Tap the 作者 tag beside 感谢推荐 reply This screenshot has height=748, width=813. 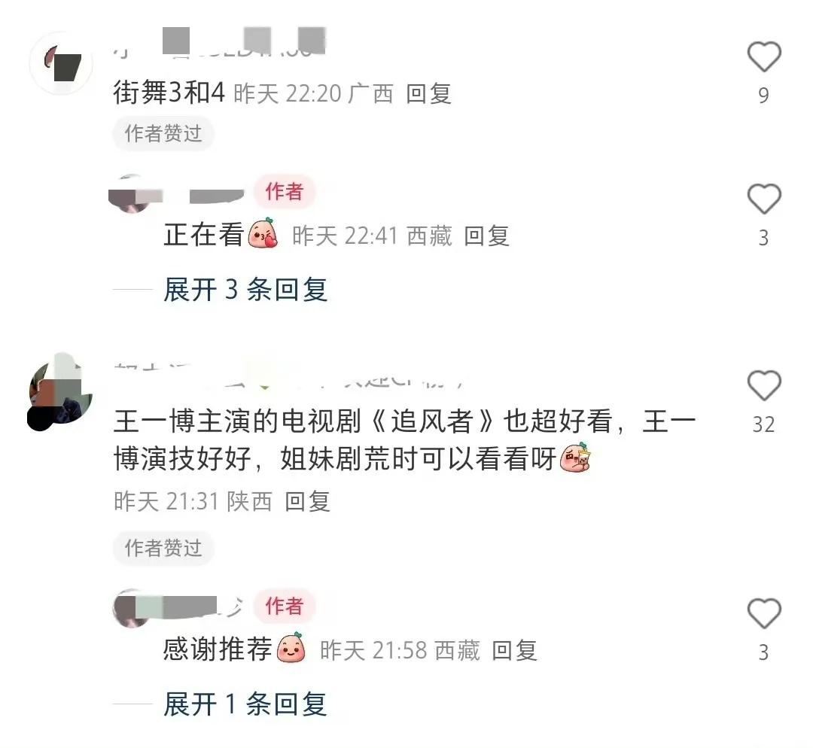click(x=284, y=606)
